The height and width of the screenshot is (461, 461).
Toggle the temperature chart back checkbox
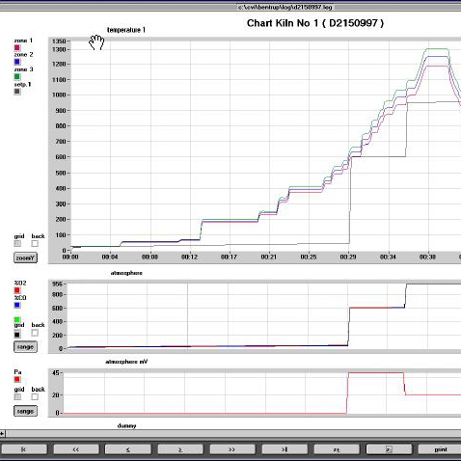pyautogui.click(x=35, y=243)
